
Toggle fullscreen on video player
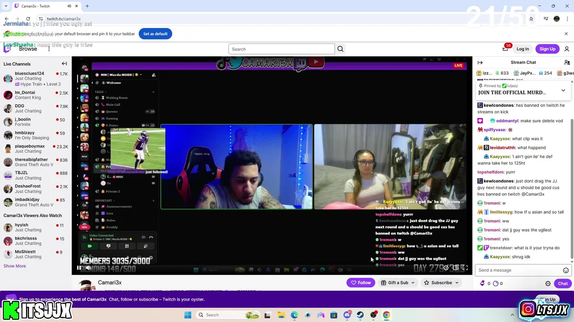tap(465, 268)
